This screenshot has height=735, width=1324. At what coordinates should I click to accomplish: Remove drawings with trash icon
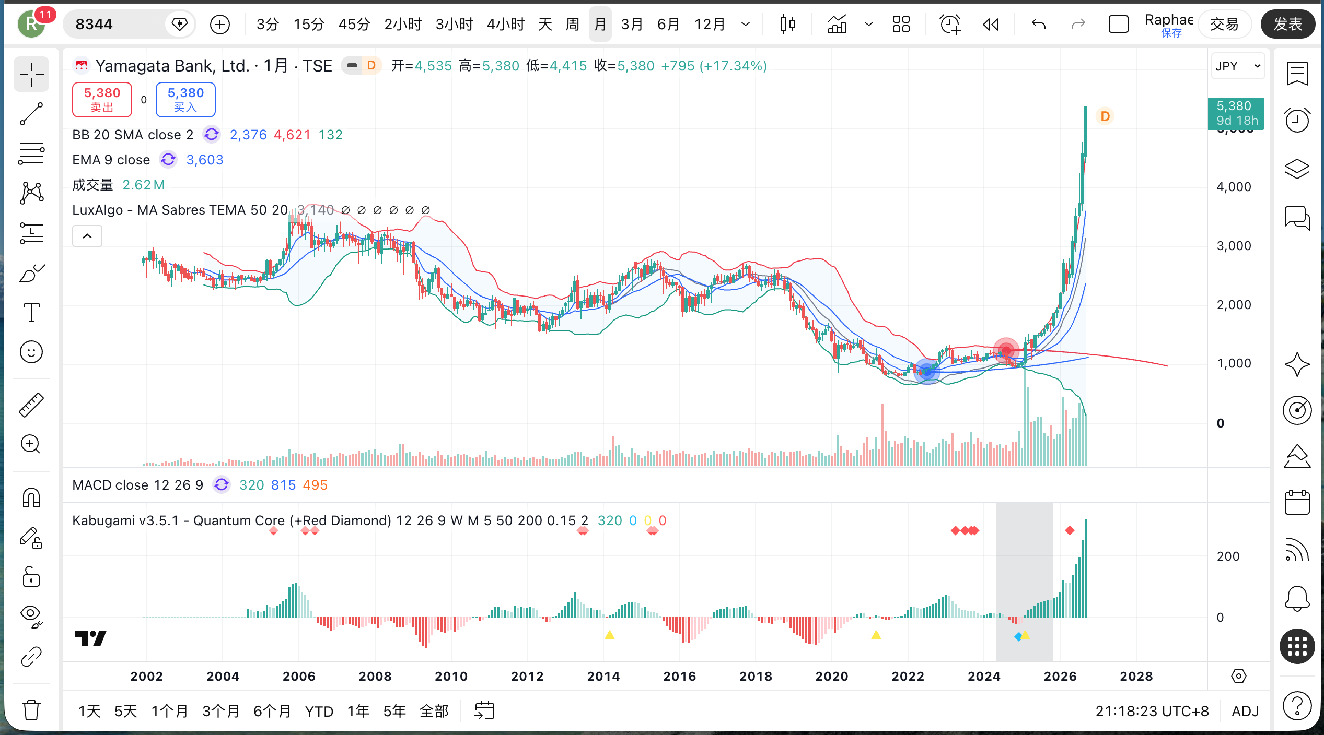click(x=31, y=710)
